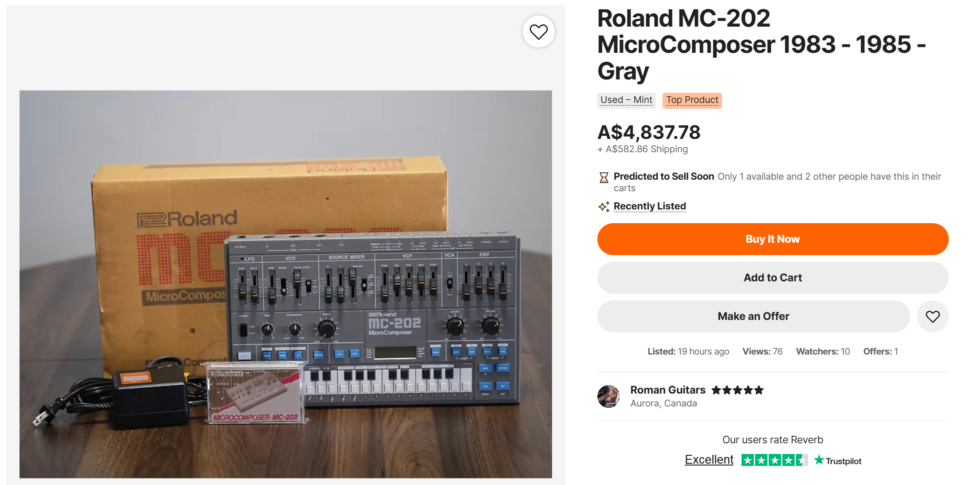The width and height of the screenshot is (967, 485).
Task: Click heart icon on product photo
Action: tap(538, 32)
